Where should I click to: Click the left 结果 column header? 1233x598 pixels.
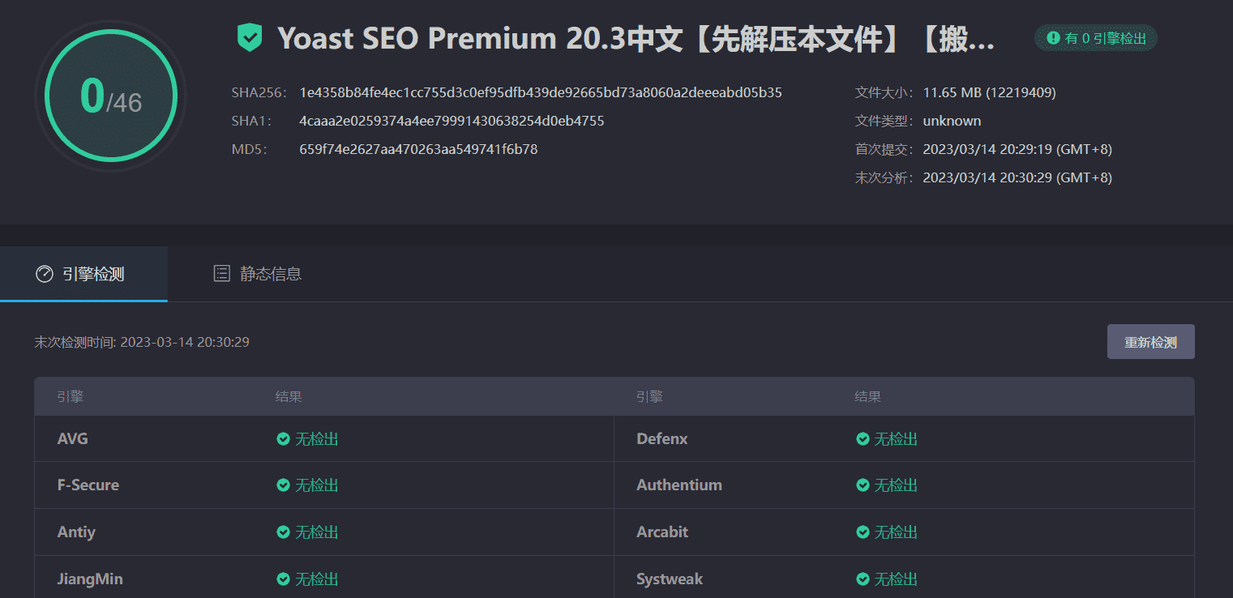(289, 397)
